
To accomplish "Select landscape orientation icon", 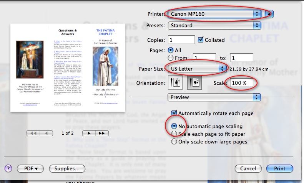I will tap(194, 82).
